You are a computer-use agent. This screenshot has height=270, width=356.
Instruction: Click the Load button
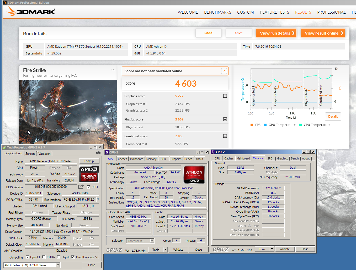[208, 33]
